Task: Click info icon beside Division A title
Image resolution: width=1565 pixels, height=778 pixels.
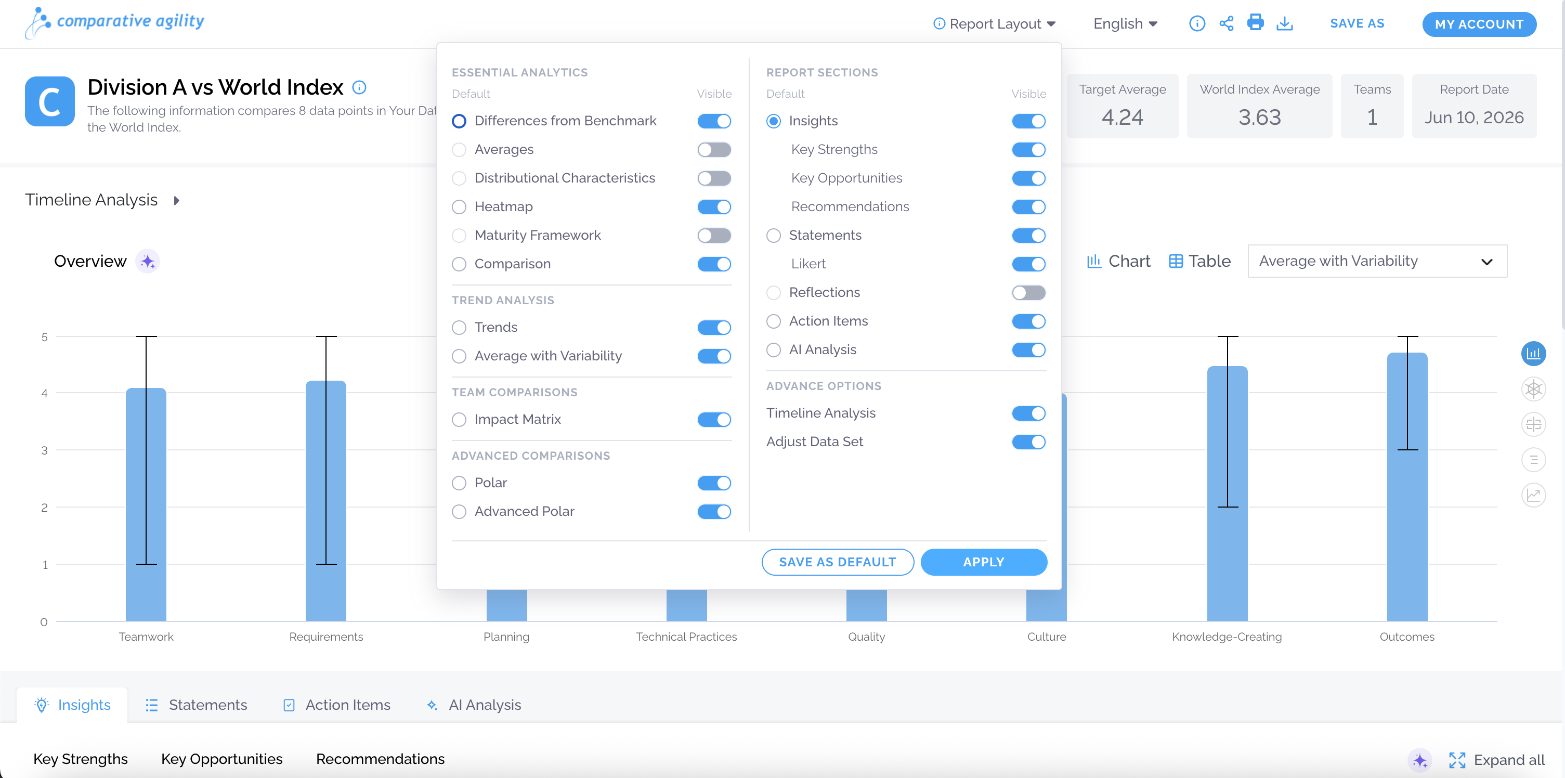Action: coord(359,87)
